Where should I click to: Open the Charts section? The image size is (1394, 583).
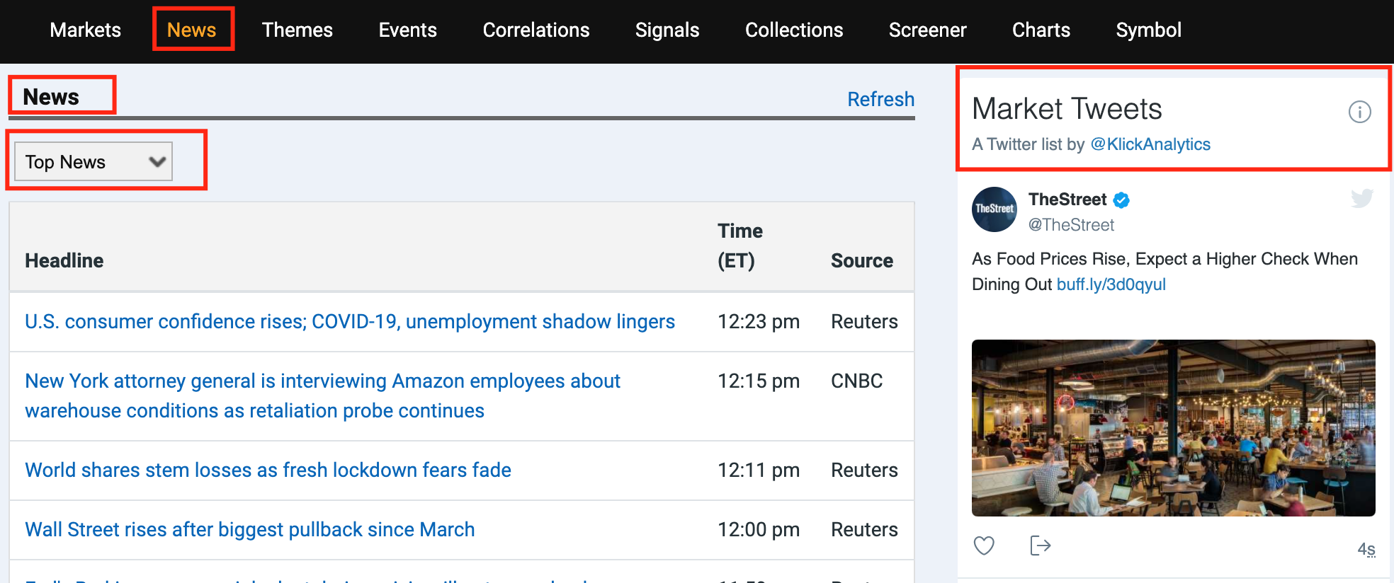1041,30
